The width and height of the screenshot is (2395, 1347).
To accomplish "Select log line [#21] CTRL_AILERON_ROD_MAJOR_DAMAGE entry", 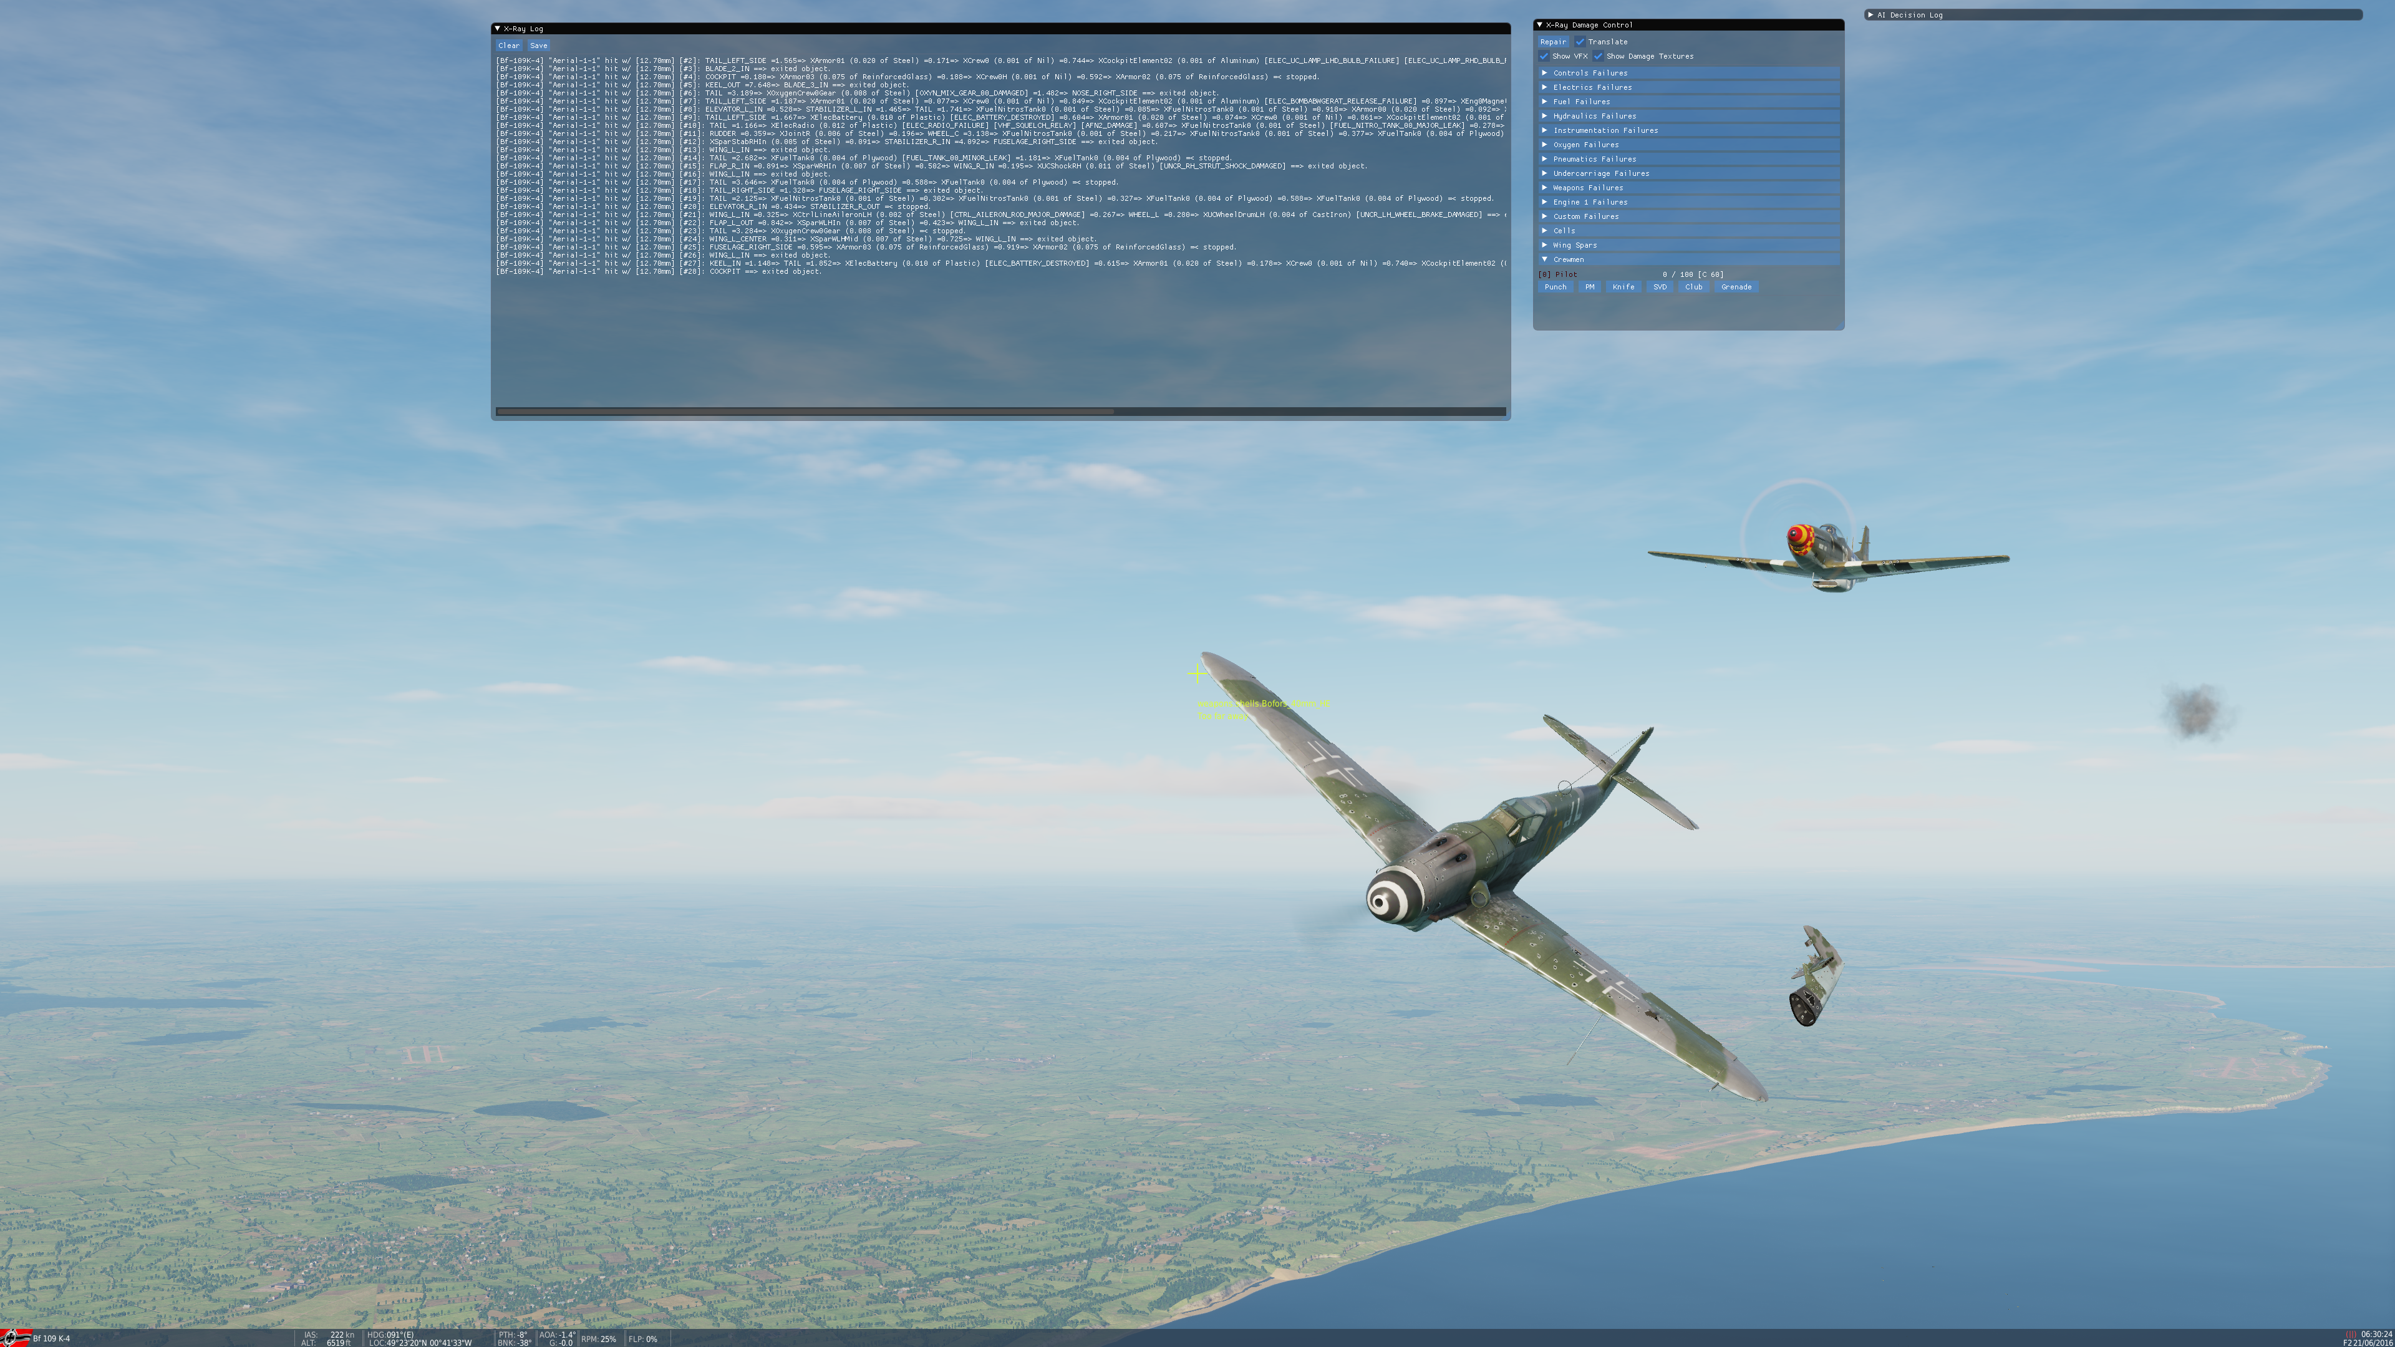I will click(1000, 215).
